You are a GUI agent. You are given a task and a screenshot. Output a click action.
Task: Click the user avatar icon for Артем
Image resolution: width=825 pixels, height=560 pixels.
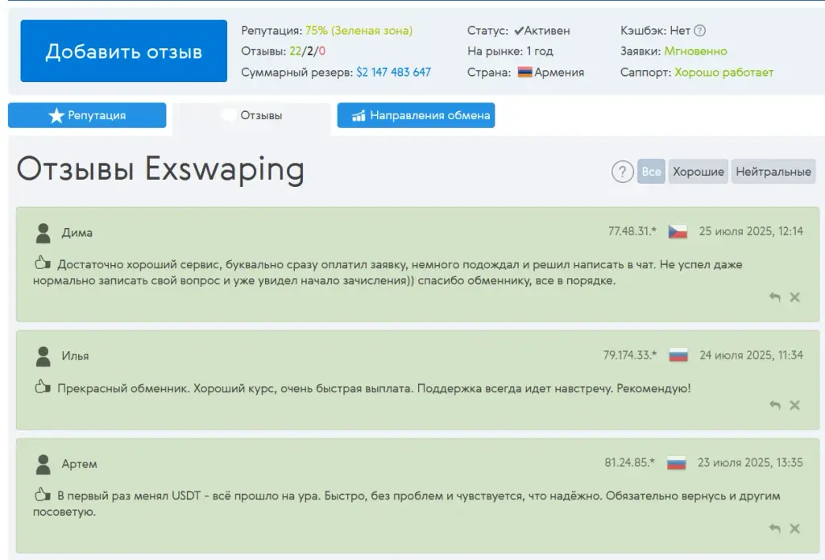44,464
